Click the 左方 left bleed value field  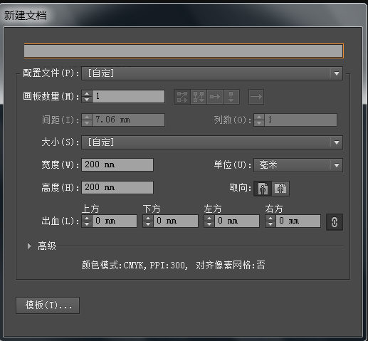click(237, 221)
